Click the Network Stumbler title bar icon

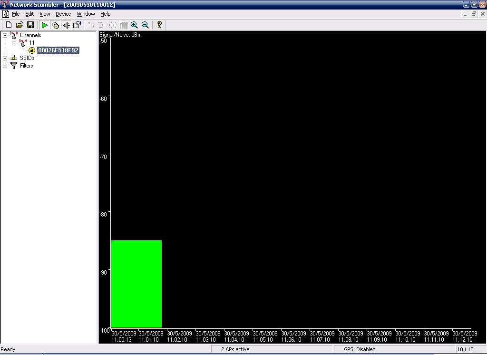[4, 4]
